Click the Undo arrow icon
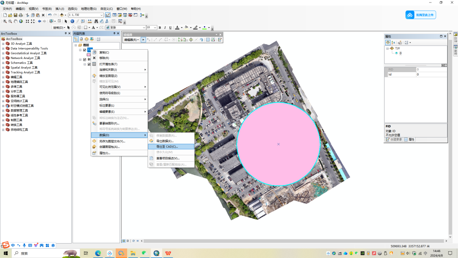 50,15
